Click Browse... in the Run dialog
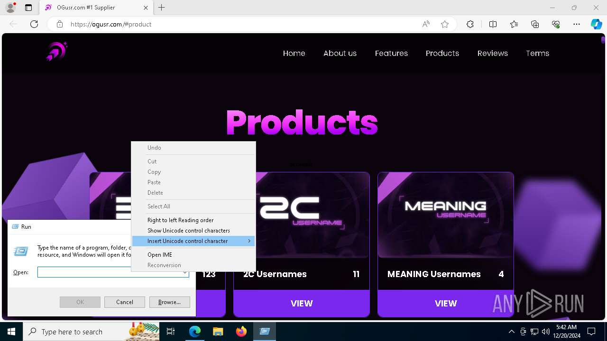607x341 pixels. click(169, 302)
